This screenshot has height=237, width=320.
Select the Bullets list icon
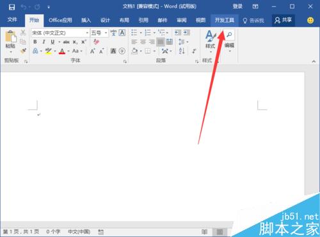(134, 33)
